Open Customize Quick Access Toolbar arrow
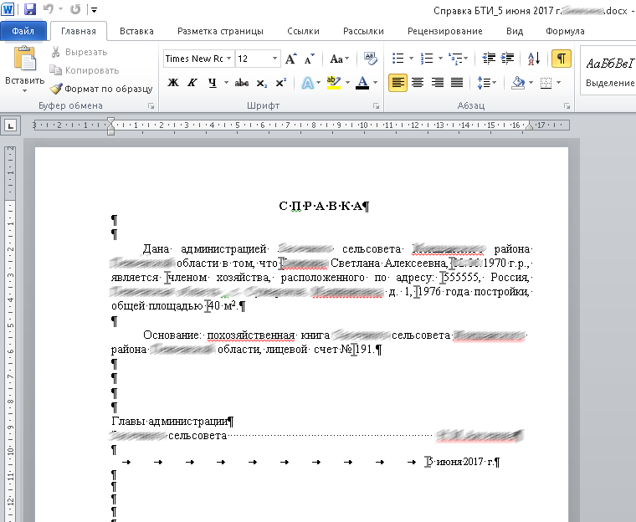Viewport: 636px width, 522px height. 94,10
